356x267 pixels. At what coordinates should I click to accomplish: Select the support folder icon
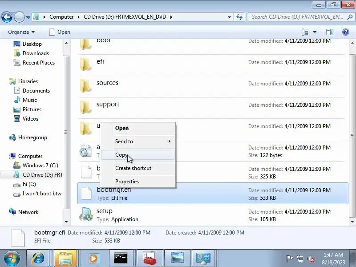pos(85,107)
